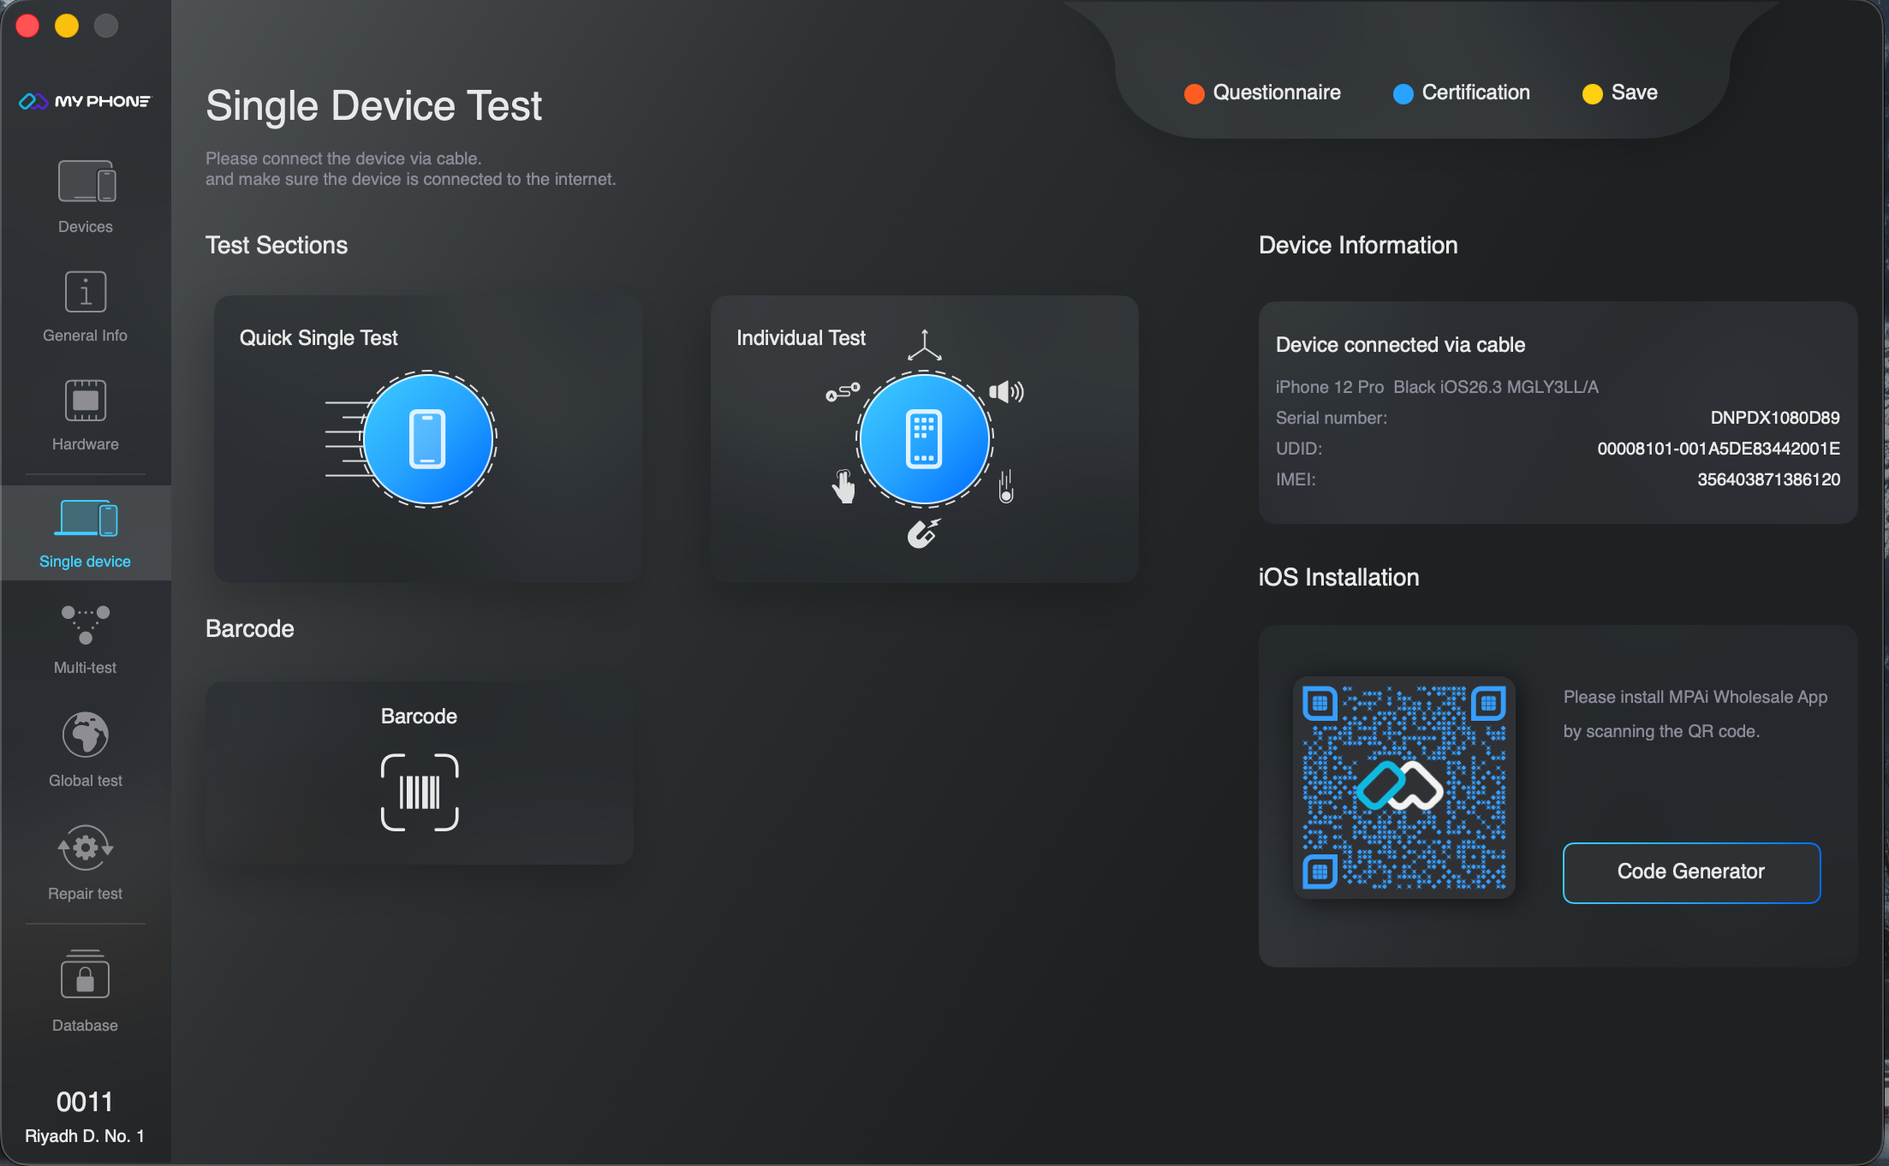Click the MPAi Wholesale QR code

[1403, 787]
